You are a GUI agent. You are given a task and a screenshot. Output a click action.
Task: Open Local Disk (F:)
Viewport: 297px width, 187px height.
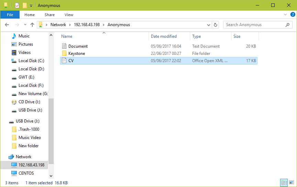31,85
